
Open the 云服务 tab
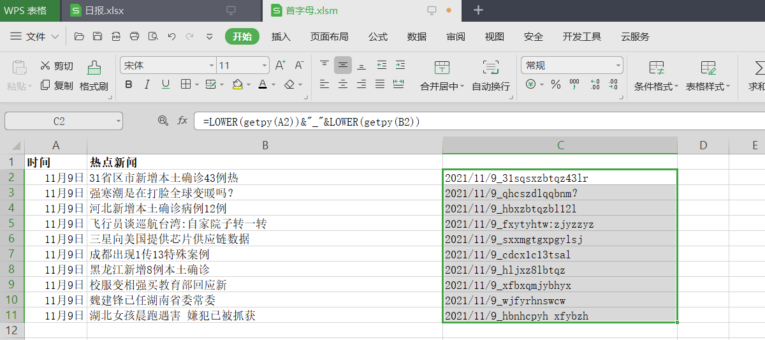(636, 37)
